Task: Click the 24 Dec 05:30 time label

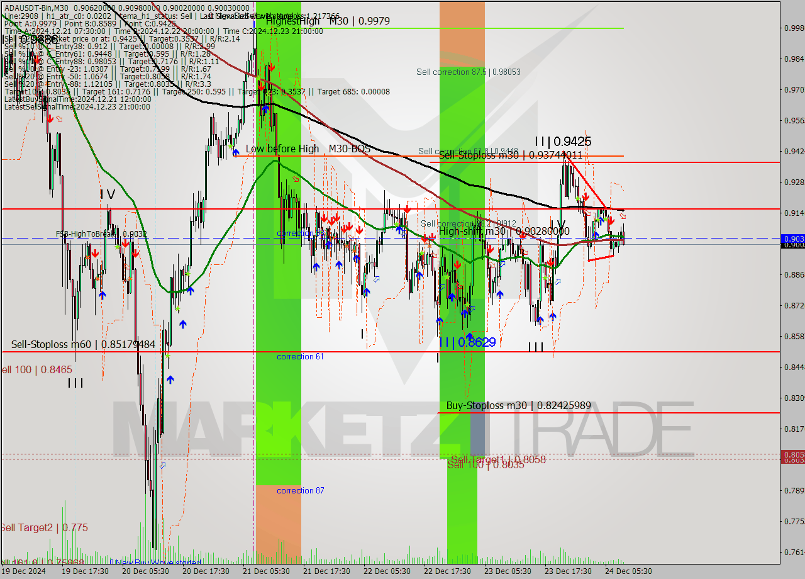Action: (x=627, y=571)
